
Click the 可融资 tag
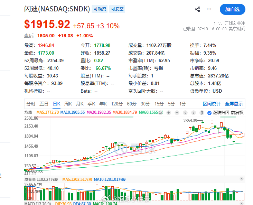click(x=100, y=9)
